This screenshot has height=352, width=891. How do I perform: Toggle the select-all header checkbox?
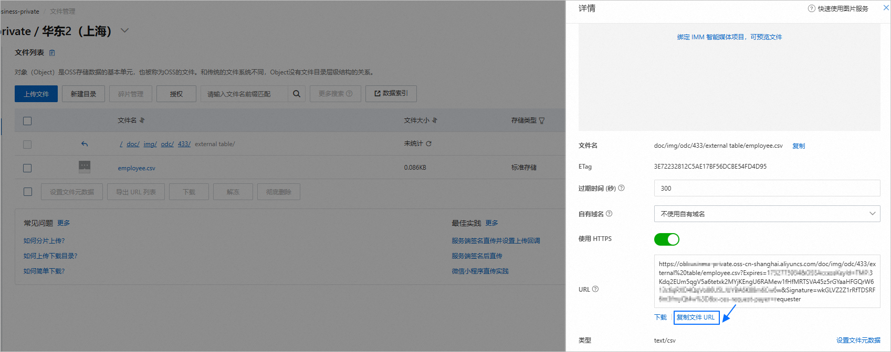point(27,121)
